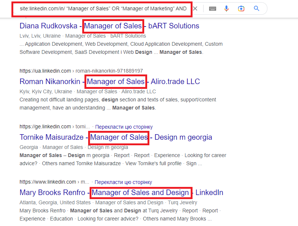Open the on-screen keyboard input tool

212,8
